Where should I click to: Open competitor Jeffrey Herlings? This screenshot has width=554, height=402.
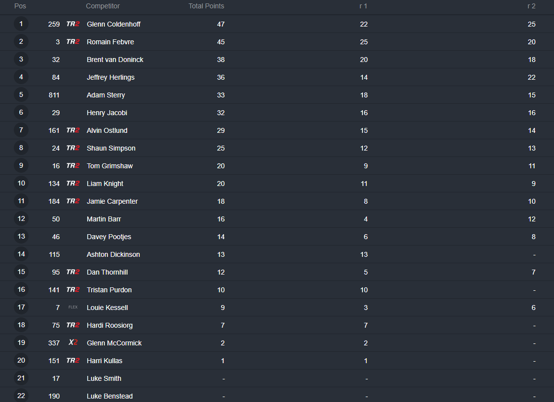(x=111, y=77)
